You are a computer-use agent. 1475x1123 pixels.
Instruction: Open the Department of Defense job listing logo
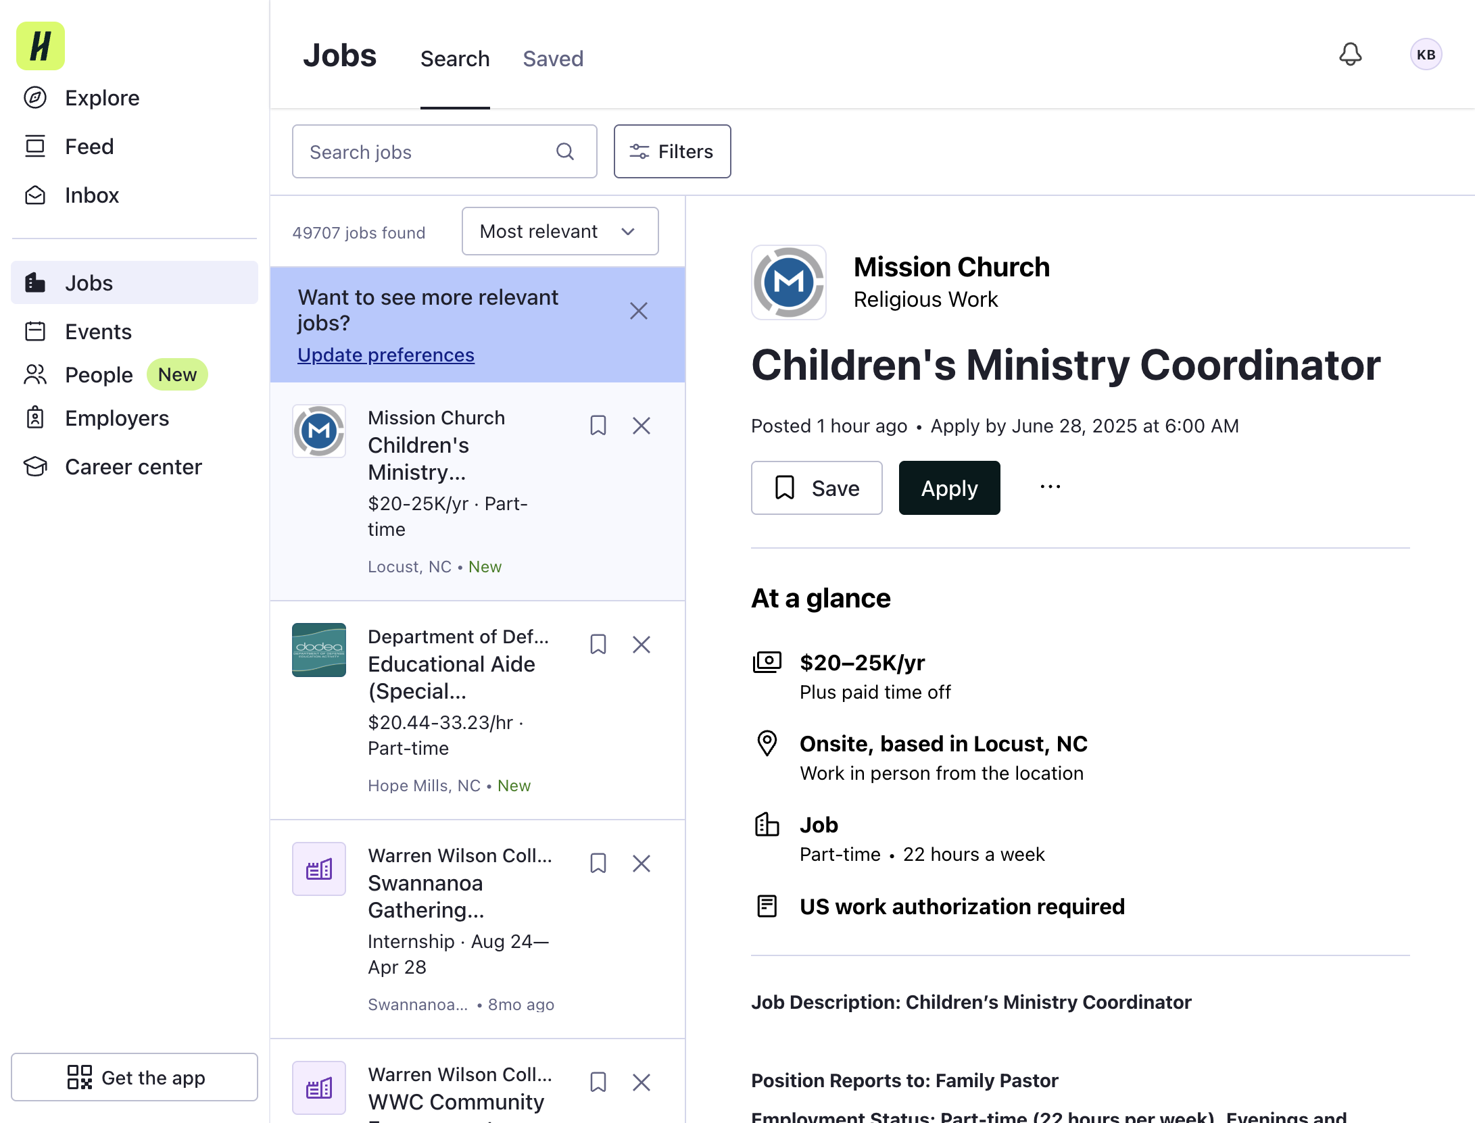[x=319, y=650]
